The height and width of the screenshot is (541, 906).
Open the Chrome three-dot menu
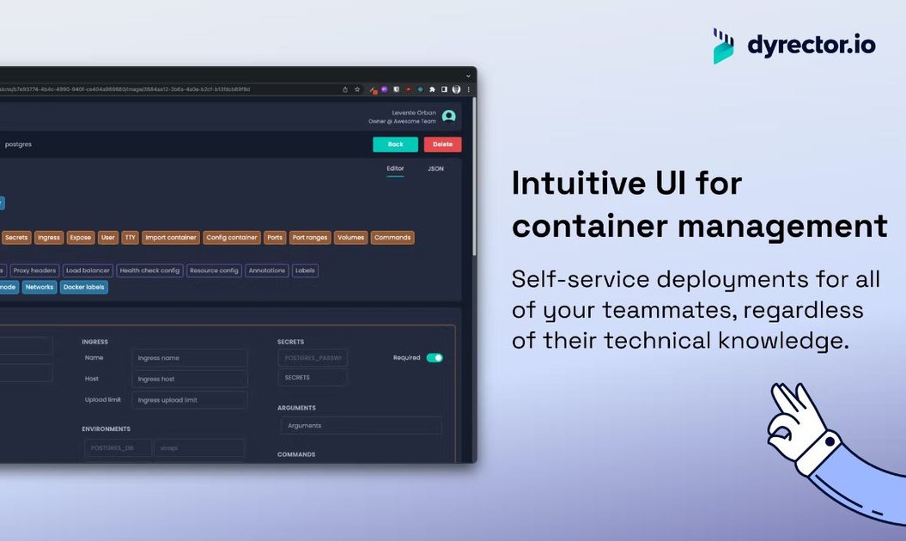[x=468, y=89]
